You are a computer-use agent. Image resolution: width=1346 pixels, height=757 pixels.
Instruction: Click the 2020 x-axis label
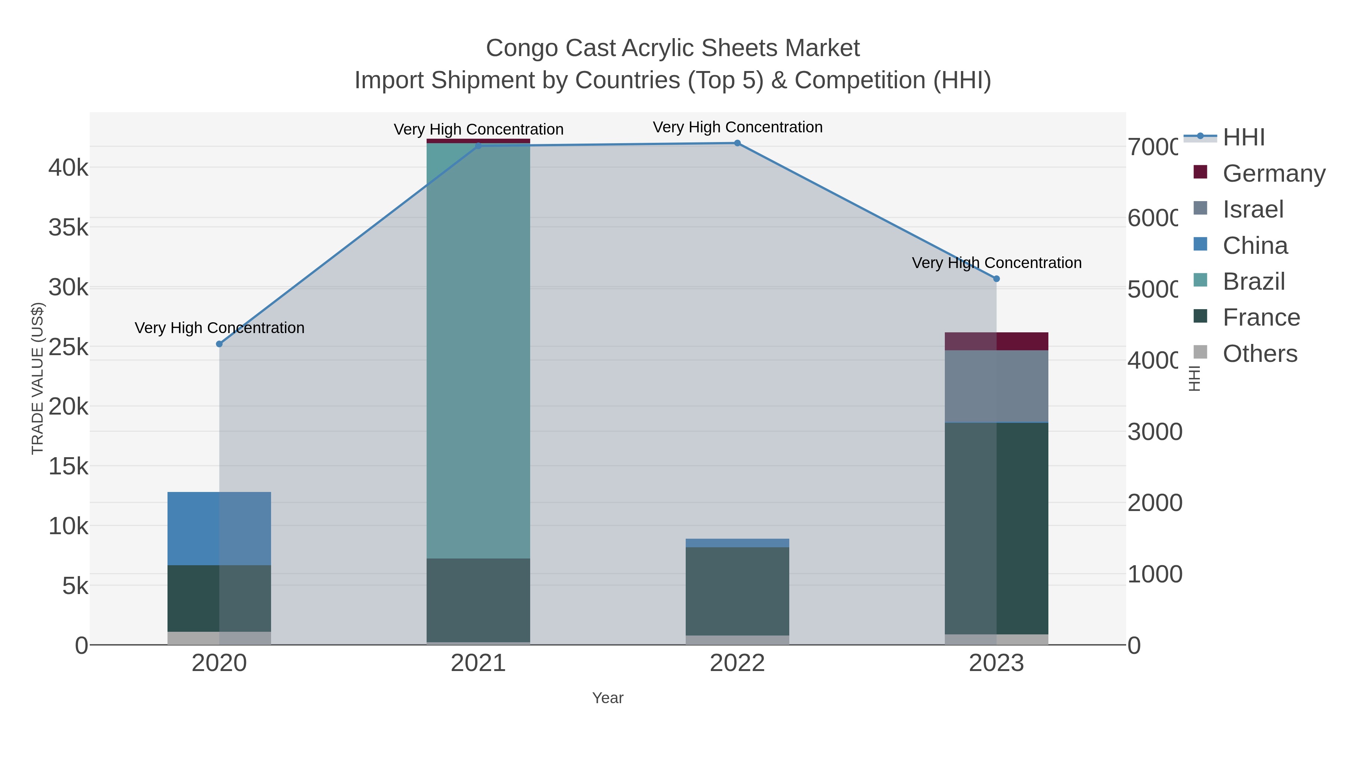[x=219, y=664]
